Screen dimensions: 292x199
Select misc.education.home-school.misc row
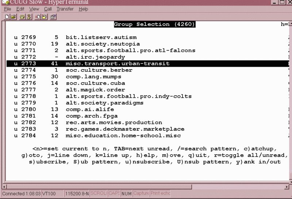pyautogui.click(x=147, y=135)
